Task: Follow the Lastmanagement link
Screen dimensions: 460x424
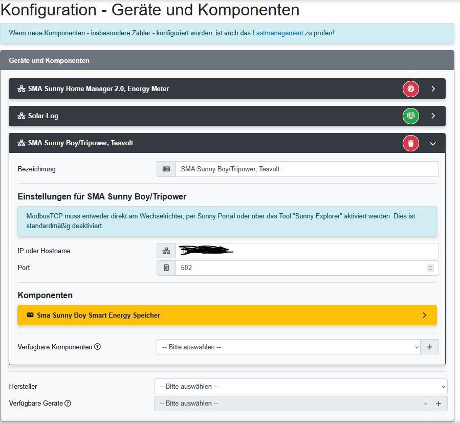Action: (278, 33)
